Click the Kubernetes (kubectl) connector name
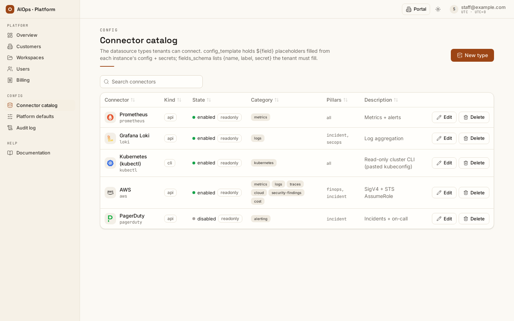 pos(133,160)
